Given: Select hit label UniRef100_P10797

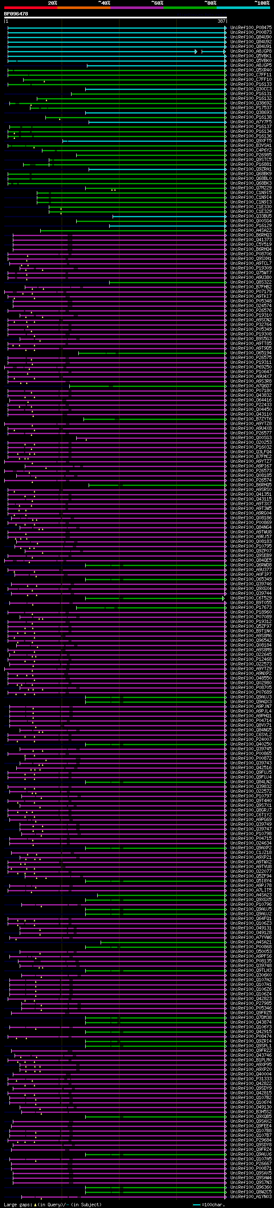Looking at the screenshot, I should click(x=250, y=796).
